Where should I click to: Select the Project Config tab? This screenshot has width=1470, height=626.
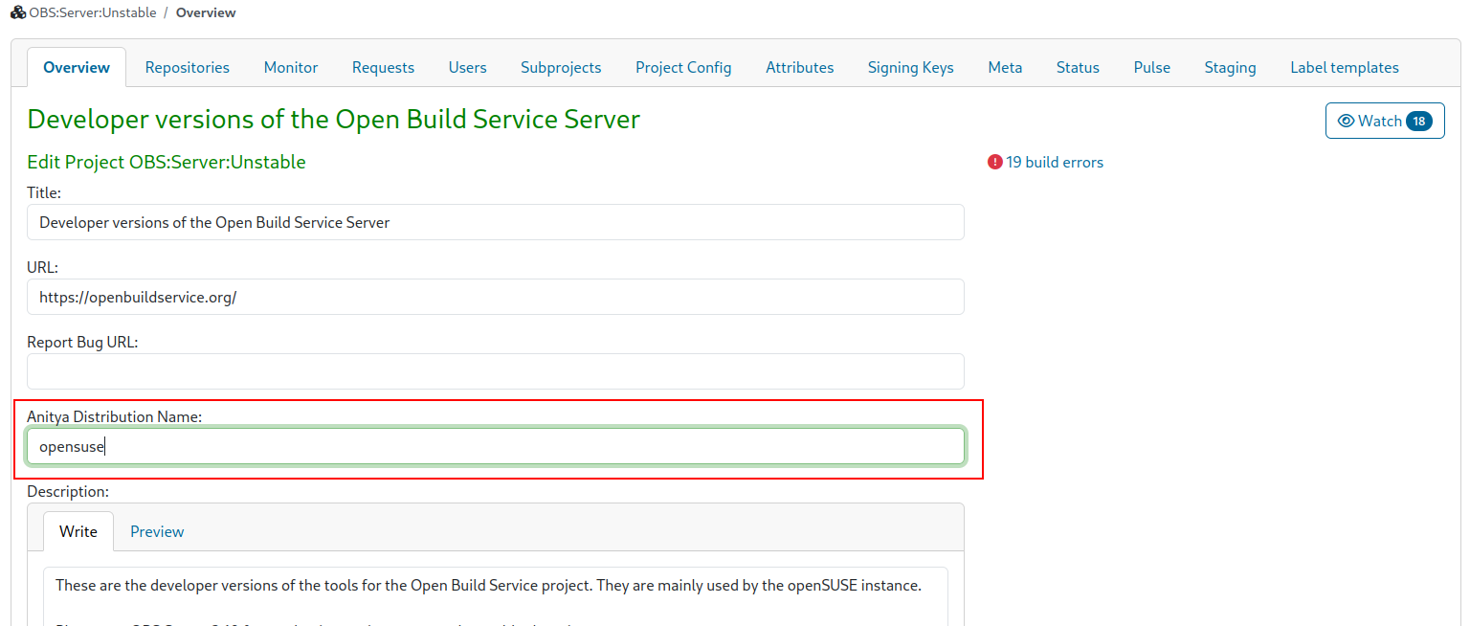682,67
